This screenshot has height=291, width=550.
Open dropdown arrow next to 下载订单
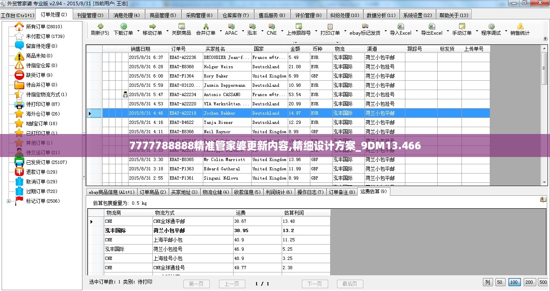point(138,31)
